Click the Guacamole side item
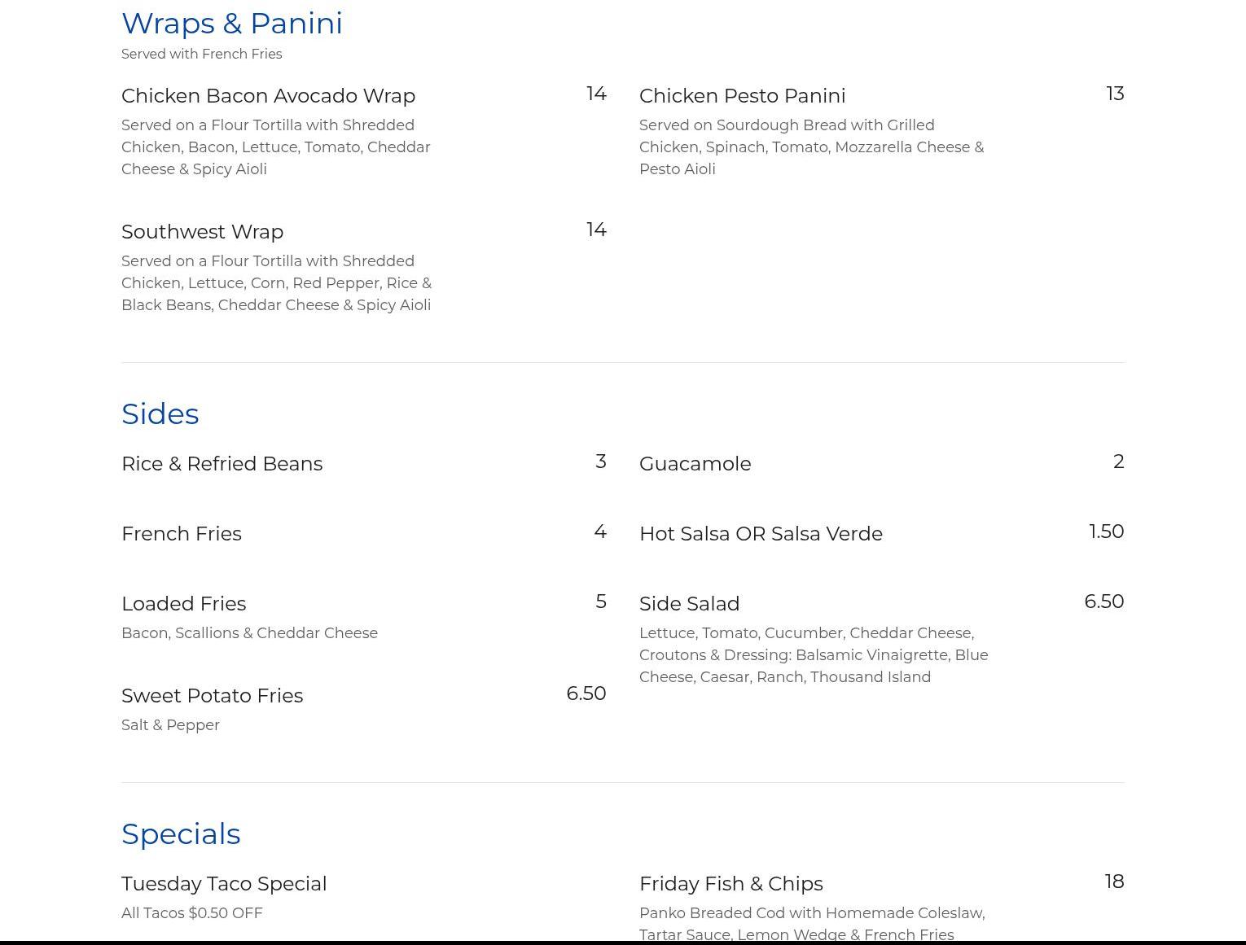This screenshot has width=1246, height=945. pyautogui.click(x=695, y=464)
